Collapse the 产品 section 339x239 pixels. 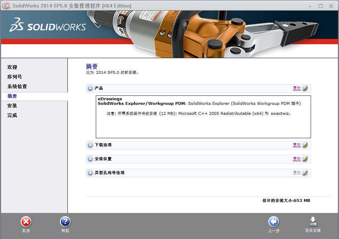[x=90, y=88]
